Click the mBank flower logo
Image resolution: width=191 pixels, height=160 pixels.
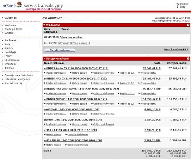pos(19,4)
